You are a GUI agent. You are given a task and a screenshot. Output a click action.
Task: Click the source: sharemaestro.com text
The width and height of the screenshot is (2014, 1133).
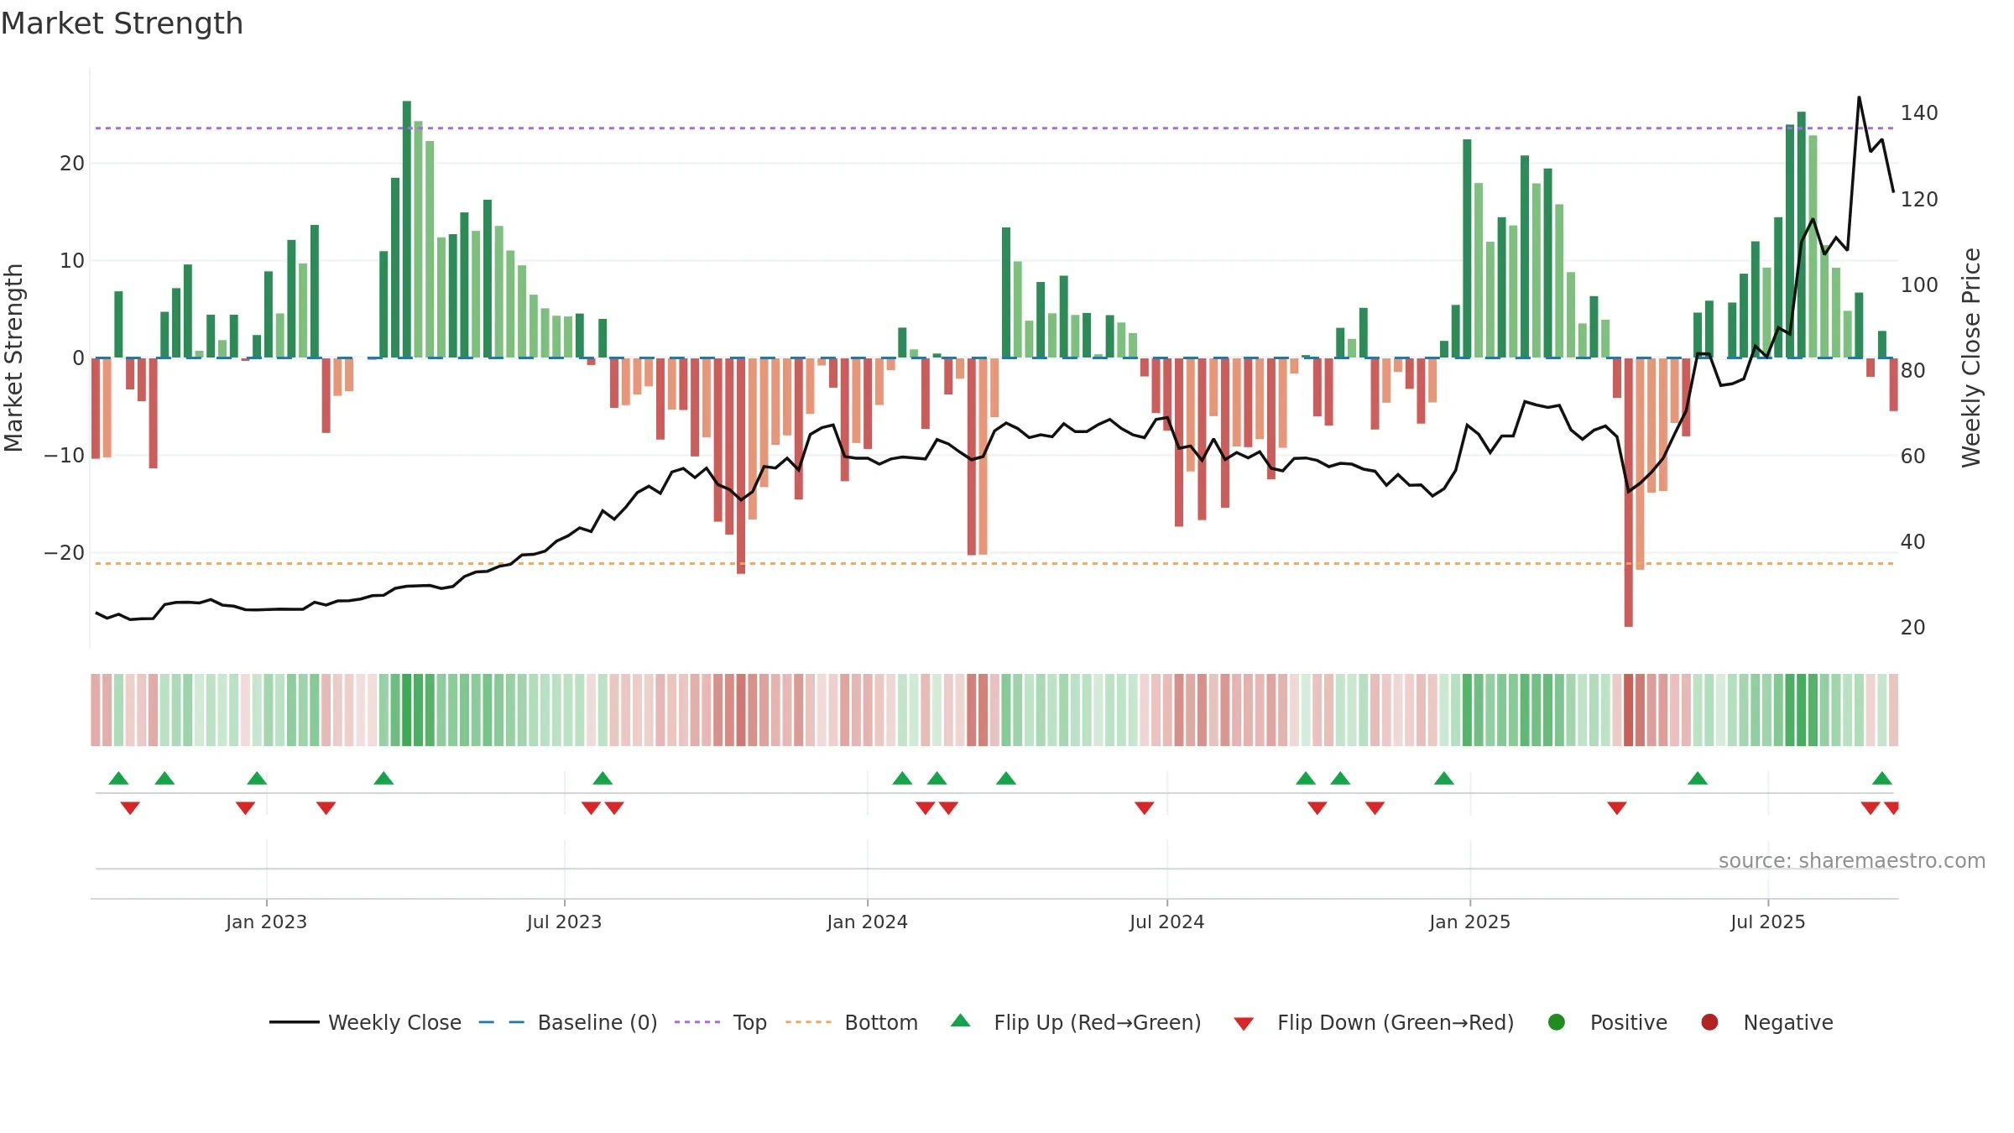tap(1852, 861)
